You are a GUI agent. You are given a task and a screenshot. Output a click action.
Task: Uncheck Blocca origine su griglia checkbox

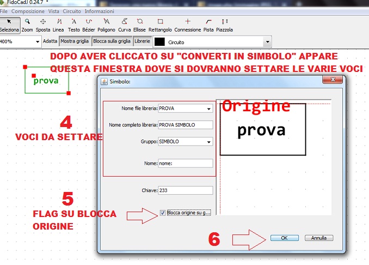point(163,213)
